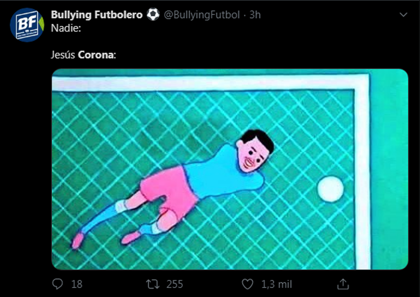This screenshot has height=297, width=420.
Task: Click the @BullyingFutbol handle
Action: [202, 15]
